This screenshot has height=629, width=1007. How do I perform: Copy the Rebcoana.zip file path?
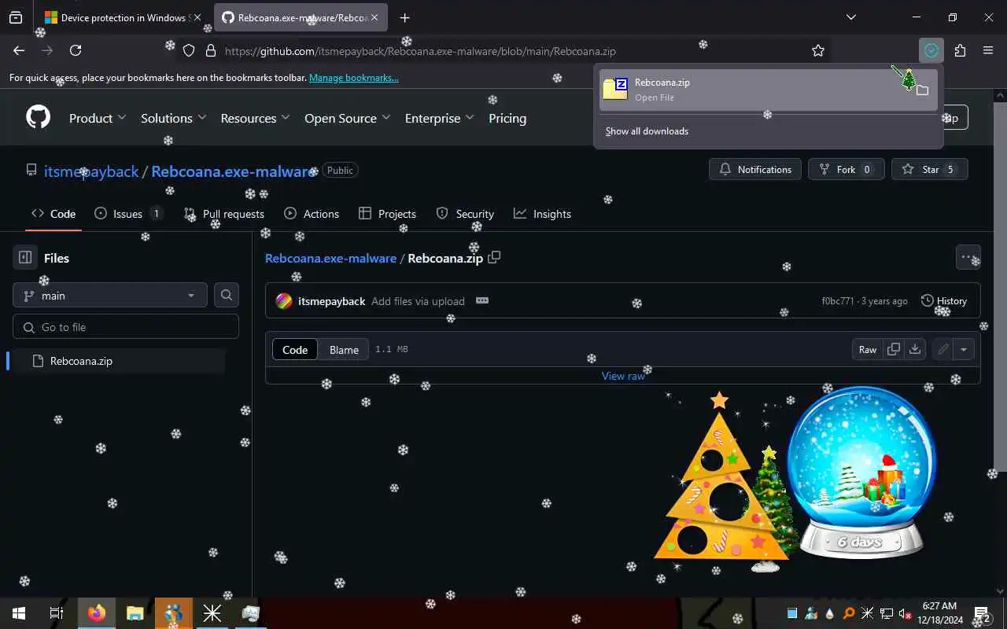(494, 257)
